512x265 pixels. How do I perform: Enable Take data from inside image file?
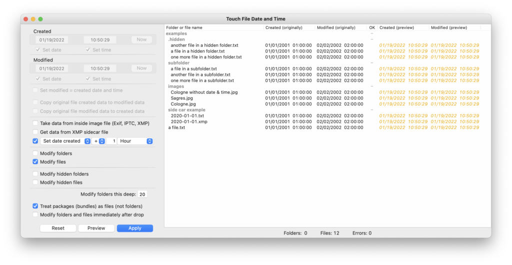click(35, 123)
